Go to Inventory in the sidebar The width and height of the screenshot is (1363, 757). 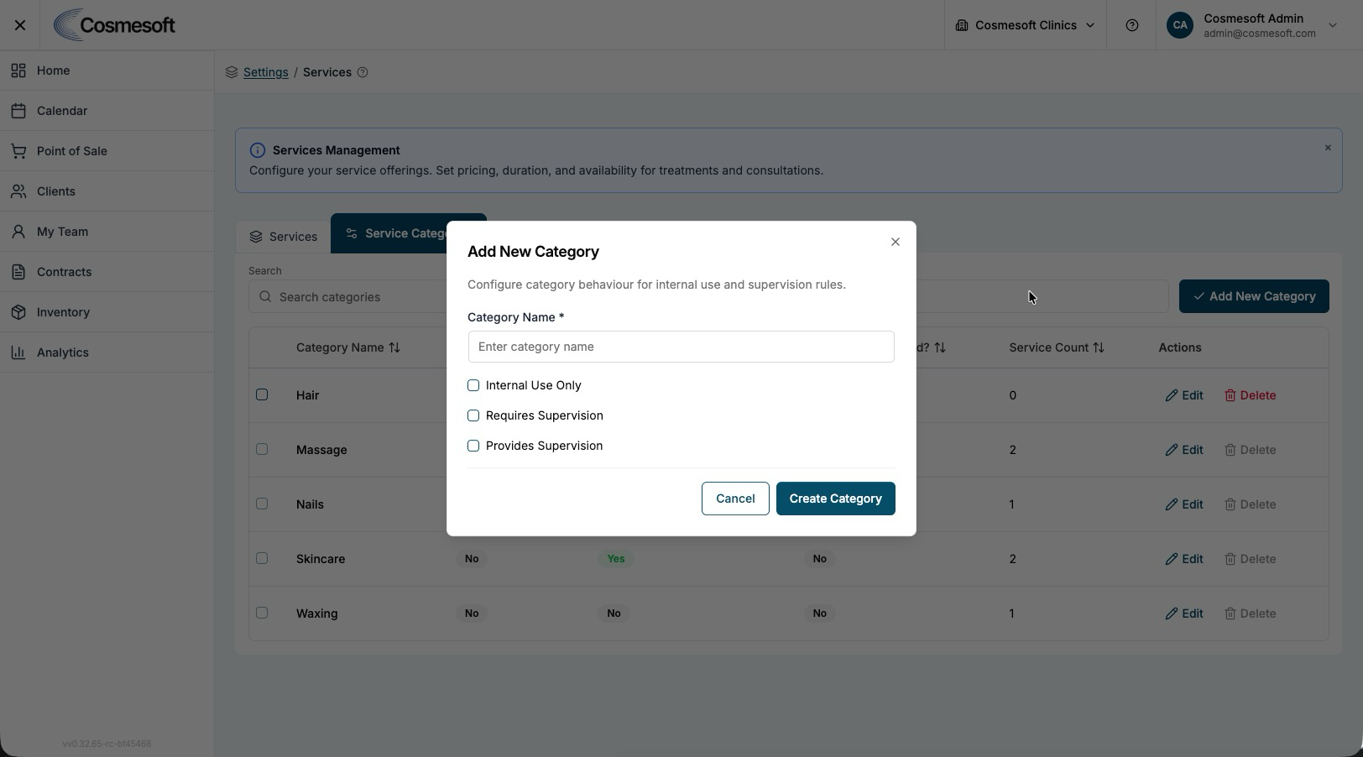click(107, 312)
